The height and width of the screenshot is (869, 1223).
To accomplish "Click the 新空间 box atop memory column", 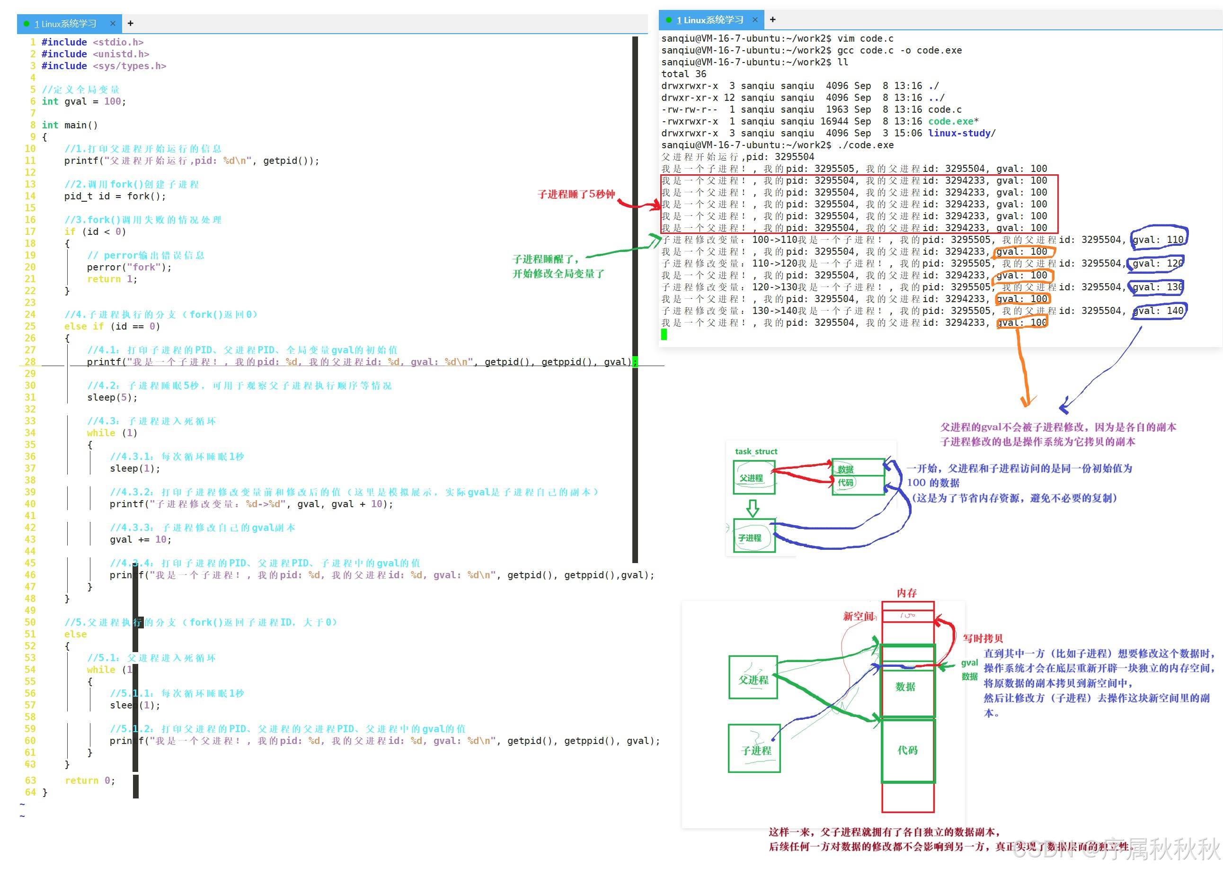I will coord(907,616).
